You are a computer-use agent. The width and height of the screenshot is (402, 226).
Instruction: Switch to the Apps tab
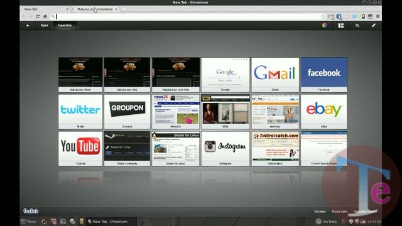click(44, 25)
